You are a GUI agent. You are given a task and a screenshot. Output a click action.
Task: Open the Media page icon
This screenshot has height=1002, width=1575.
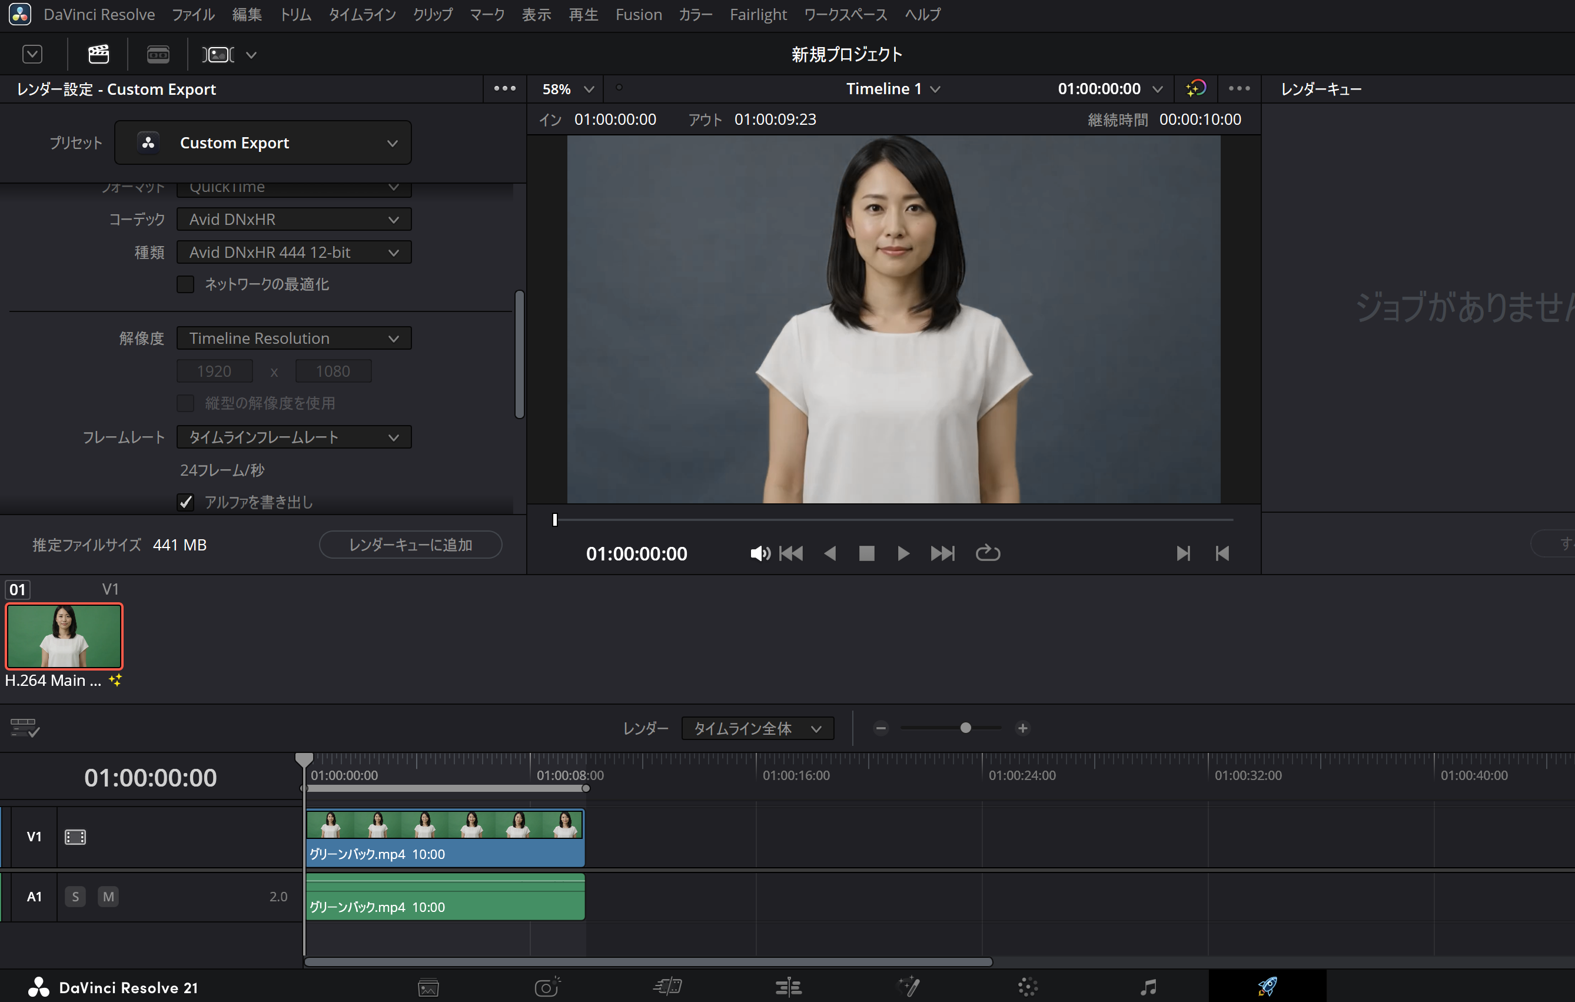point(428,987)
